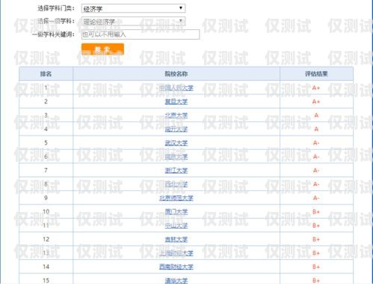Viewport: 373px width, 284px height.
Task: Open the 南京大学 link
Action: [176, 157]
